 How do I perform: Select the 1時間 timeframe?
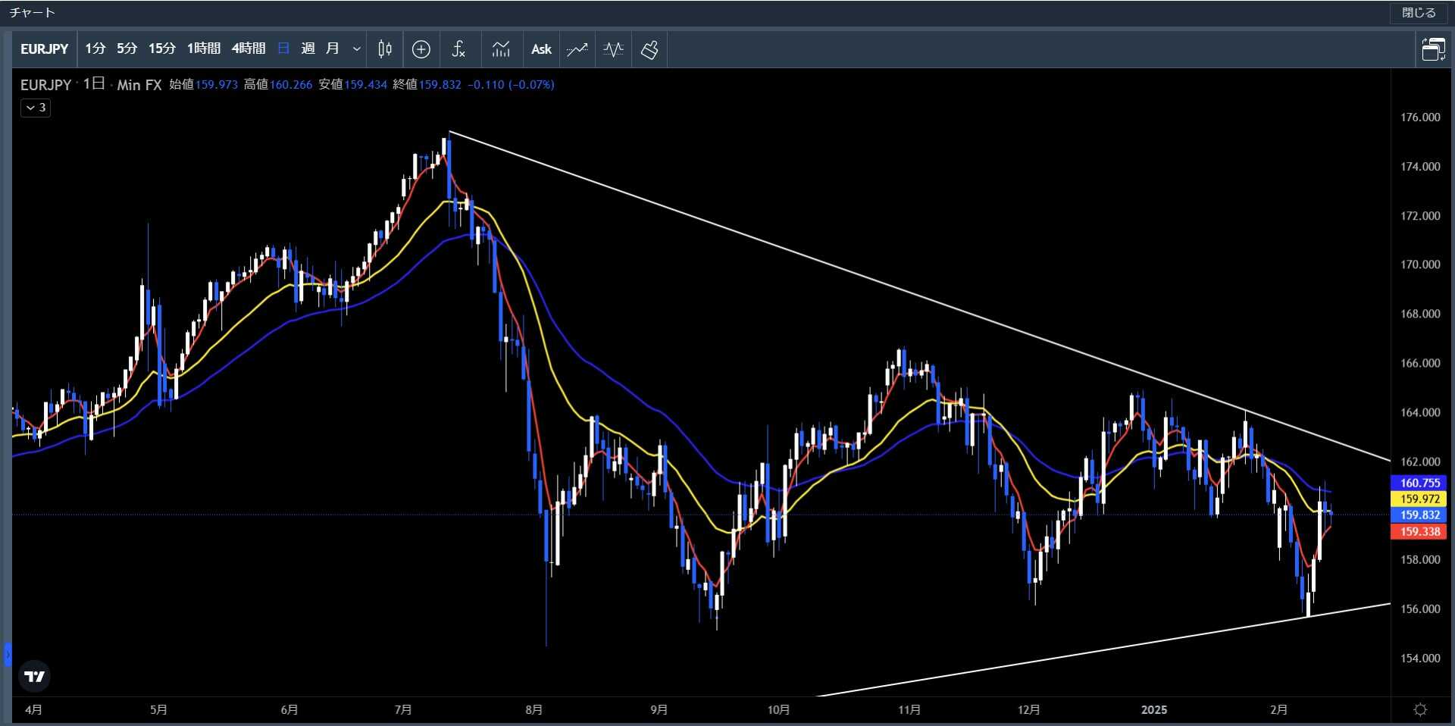coord(204,49)
